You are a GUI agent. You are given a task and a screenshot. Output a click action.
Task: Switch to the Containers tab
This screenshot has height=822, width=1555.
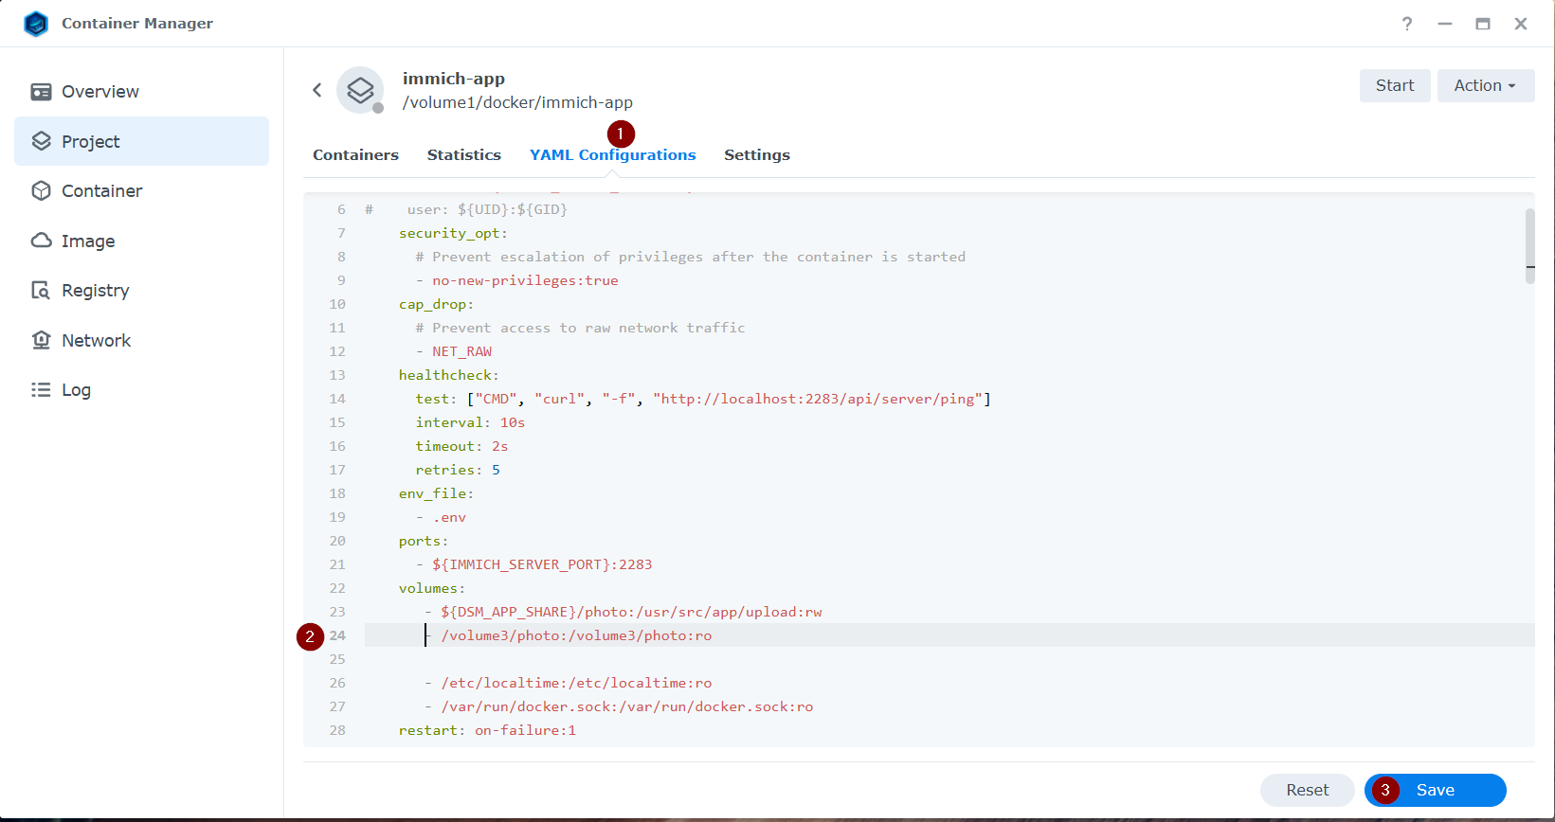coord(355,155)
